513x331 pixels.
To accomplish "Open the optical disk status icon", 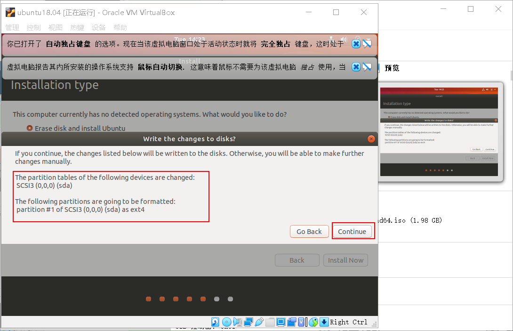I will coord(227,322).
